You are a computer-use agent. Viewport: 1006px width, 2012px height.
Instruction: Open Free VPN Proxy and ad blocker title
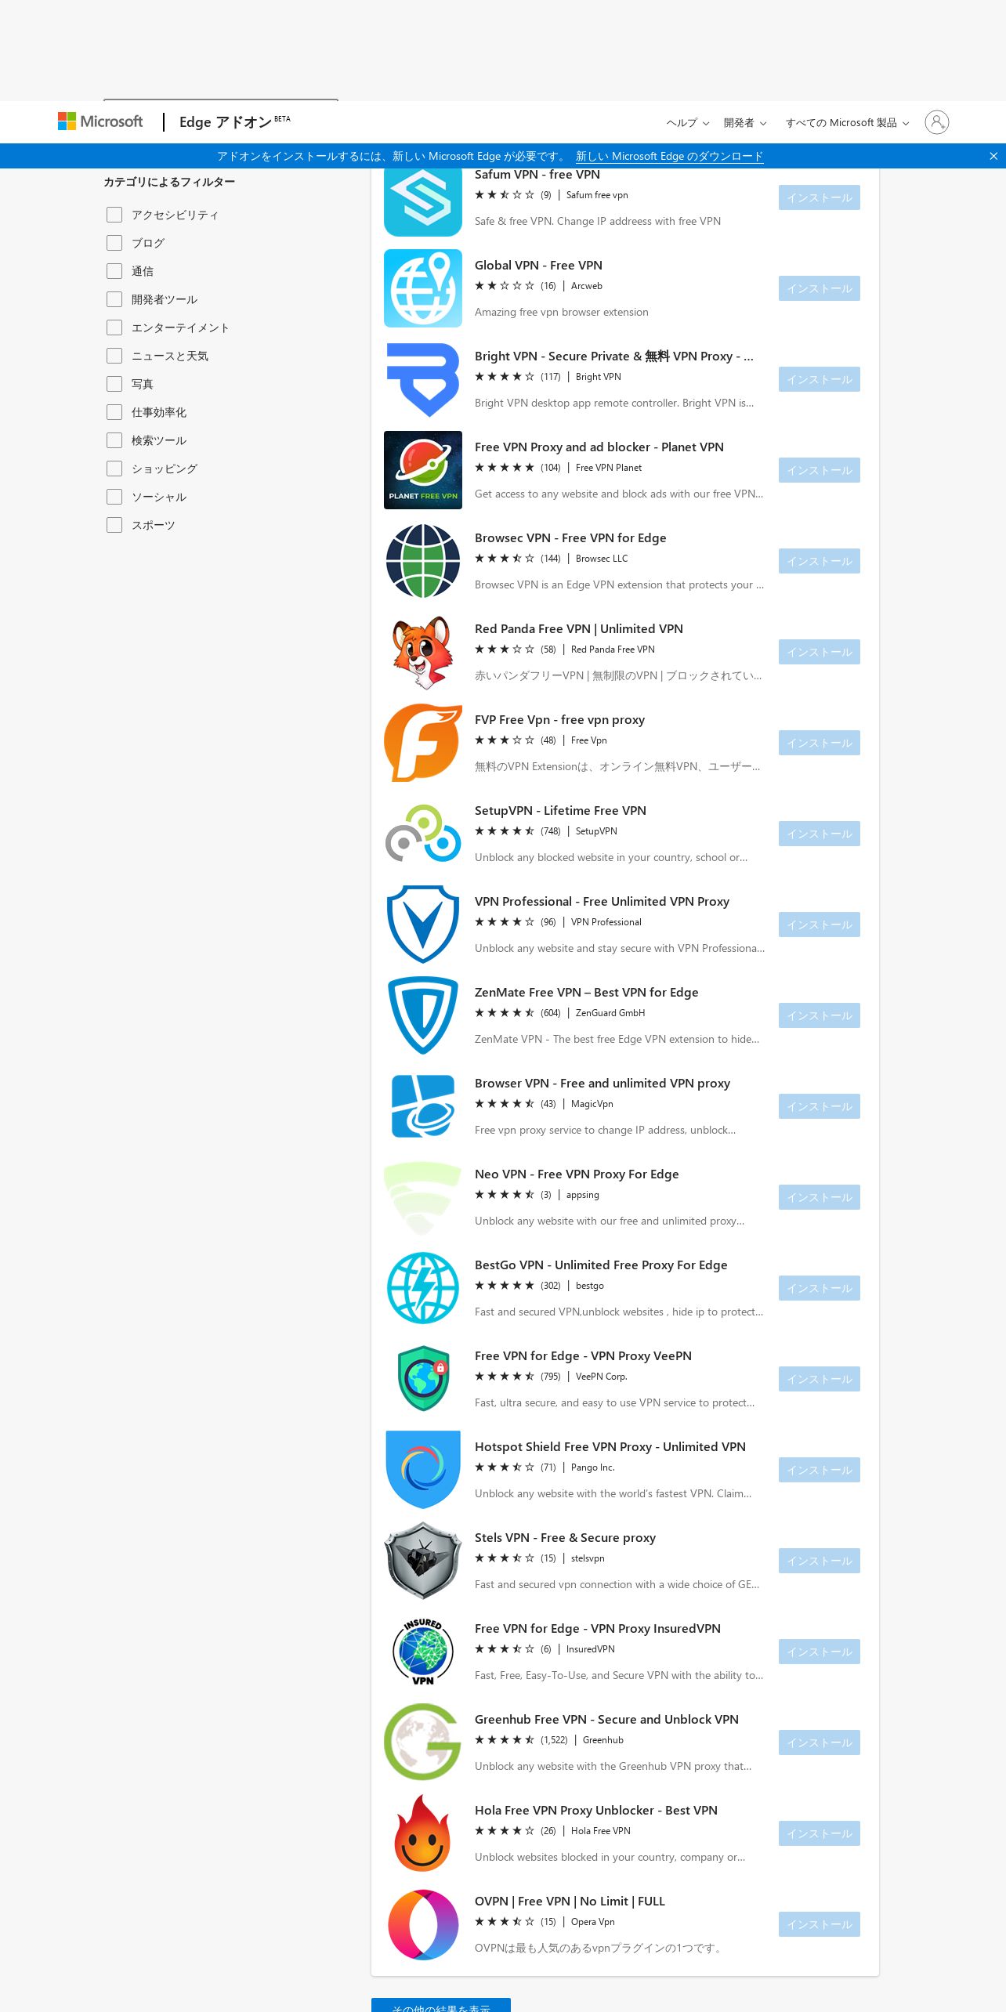click(599, 447)
